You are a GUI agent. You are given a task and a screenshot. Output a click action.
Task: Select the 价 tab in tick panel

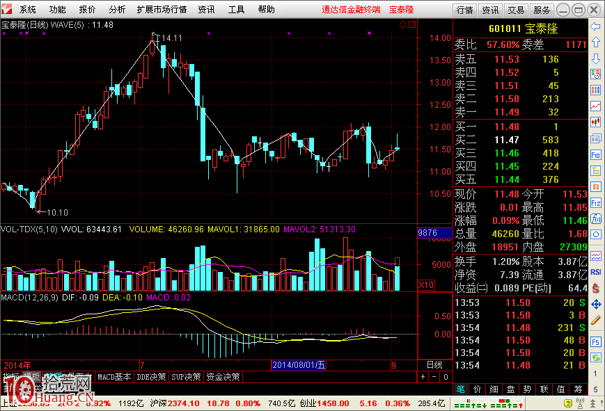[x=478, y=389]
